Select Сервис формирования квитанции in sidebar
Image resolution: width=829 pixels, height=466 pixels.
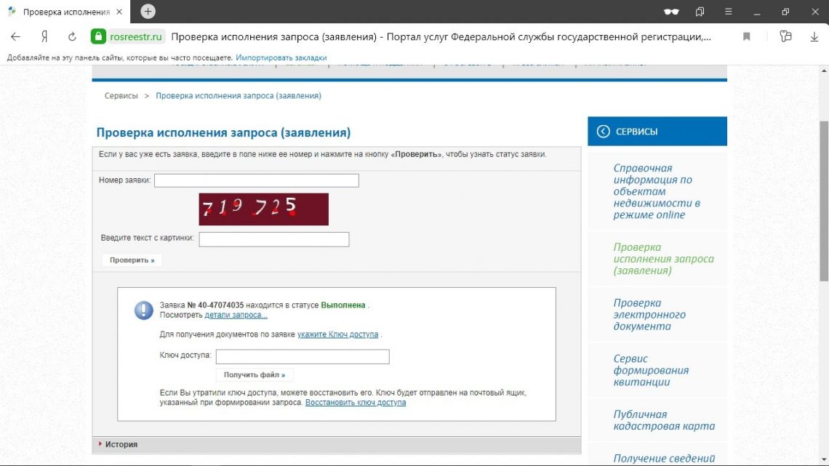coord(651,370)
